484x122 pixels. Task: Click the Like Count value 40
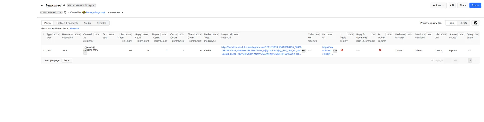click(130, 51)
